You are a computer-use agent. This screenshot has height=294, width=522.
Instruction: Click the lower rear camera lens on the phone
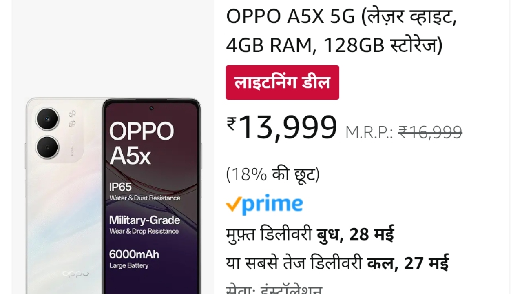pyautogui.click(x=48, y=147)
